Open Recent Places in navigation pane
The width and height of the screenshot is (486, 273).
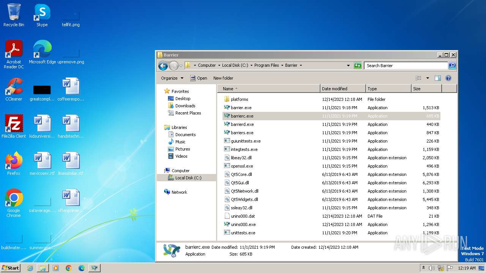188,113
